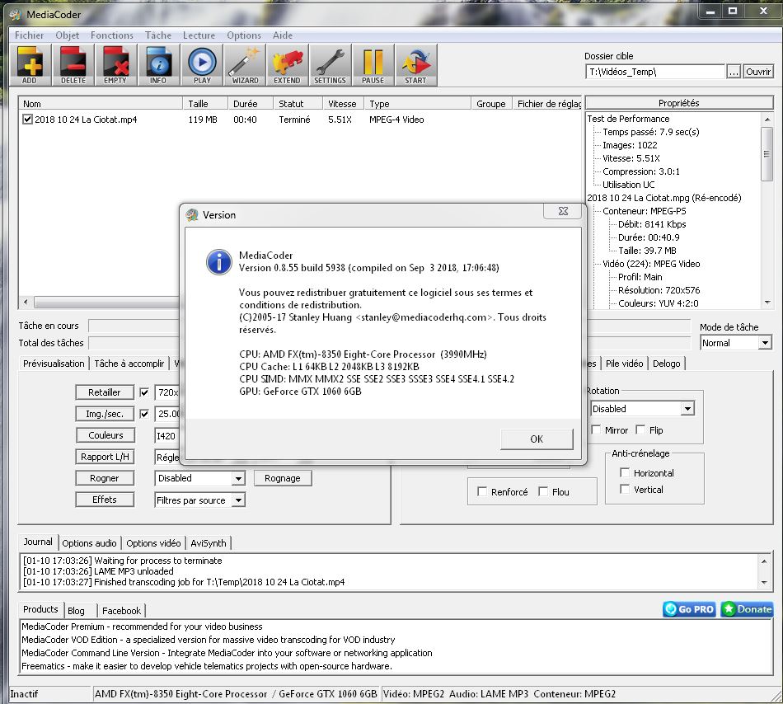Open the INFO toolbar icon

[158, 65]
